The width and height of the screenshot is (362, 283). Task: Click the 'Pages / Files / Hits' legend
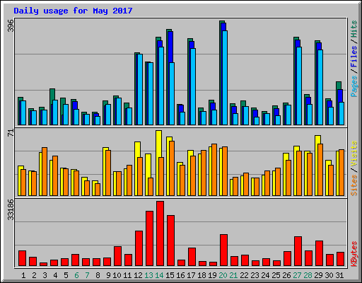click(x=354, y=59)
